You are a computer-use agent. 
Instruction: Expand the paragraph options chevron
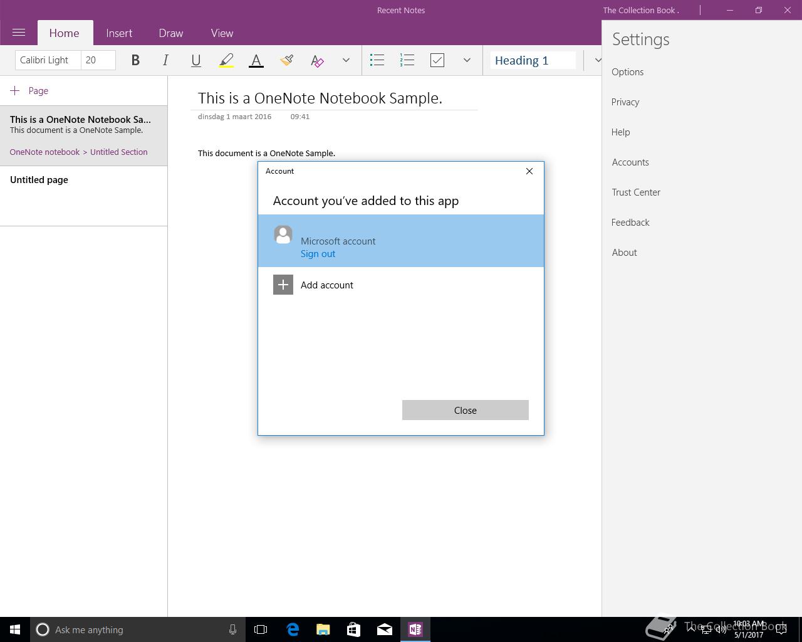(x=467, y=60)
